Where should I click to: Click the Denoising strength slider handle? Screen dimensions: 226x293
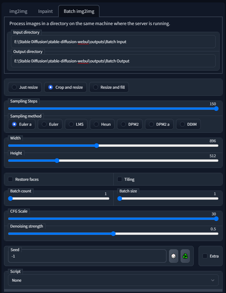(x=113, y=234)
